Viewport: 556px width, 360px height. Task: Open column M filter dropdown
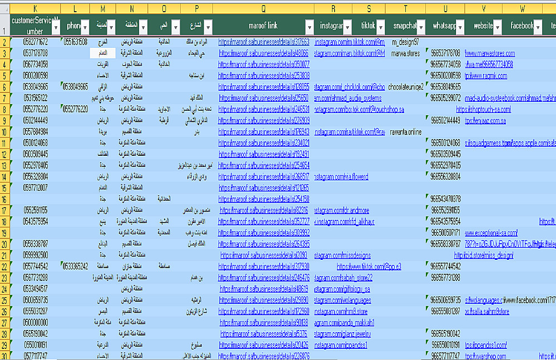111,27
